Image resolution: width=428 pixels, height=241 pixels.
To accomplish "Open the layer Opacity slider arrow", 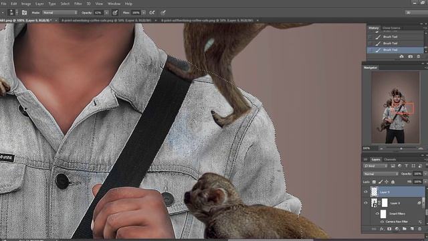I will pos(425,174).
